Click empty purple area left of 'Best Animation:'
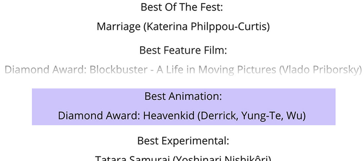The image size is (364, 161). tap(83, 96)
